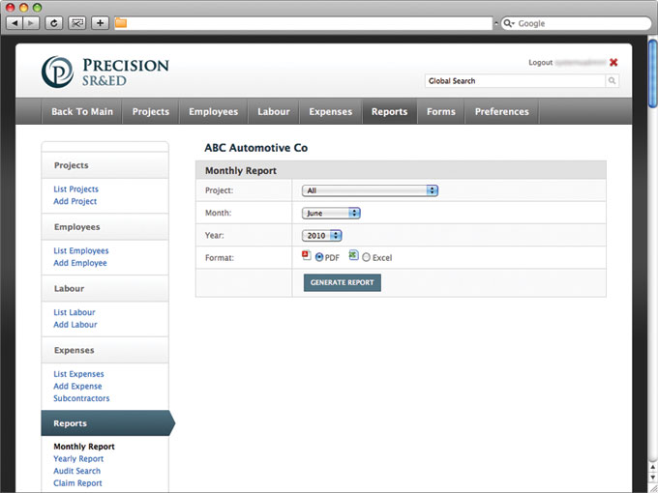Click the blue vertical scrollbar thumb
The width and height of the screenshot is (658, 493).
point(652,73)
